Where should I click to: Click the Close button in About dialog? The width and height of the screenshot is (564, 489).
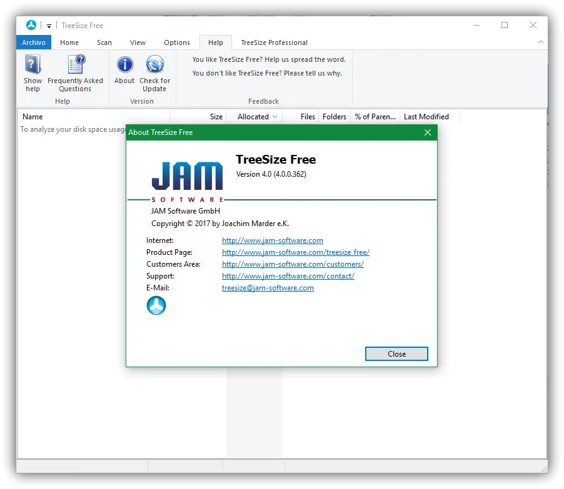pos(396,354)
